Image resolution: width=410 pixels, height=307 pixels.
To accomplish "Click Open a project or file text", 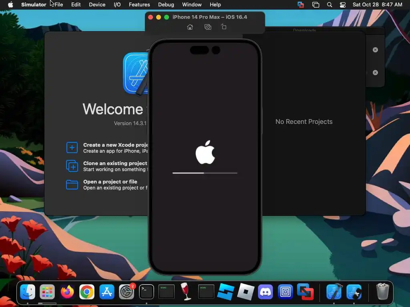I will pyautogui.click(x=110, y=182).
